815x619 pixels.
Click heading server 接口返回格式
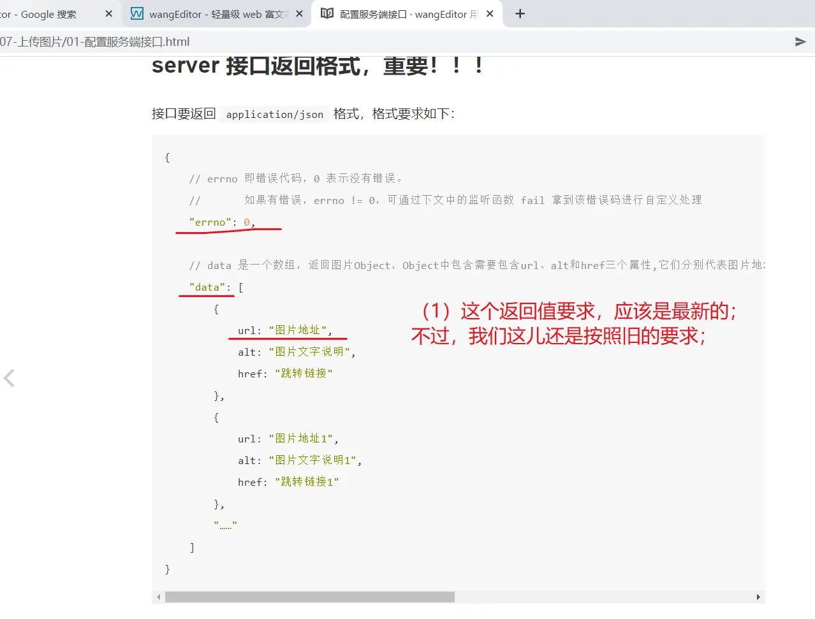[316, 65]
